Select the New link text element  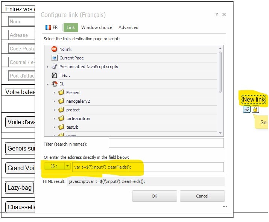tap(254, 99)
